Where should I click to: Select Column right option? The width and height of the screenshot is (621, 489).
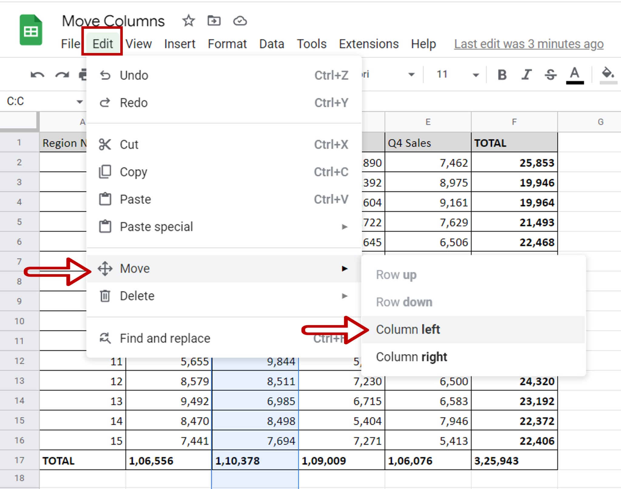[x=473, y=357]
